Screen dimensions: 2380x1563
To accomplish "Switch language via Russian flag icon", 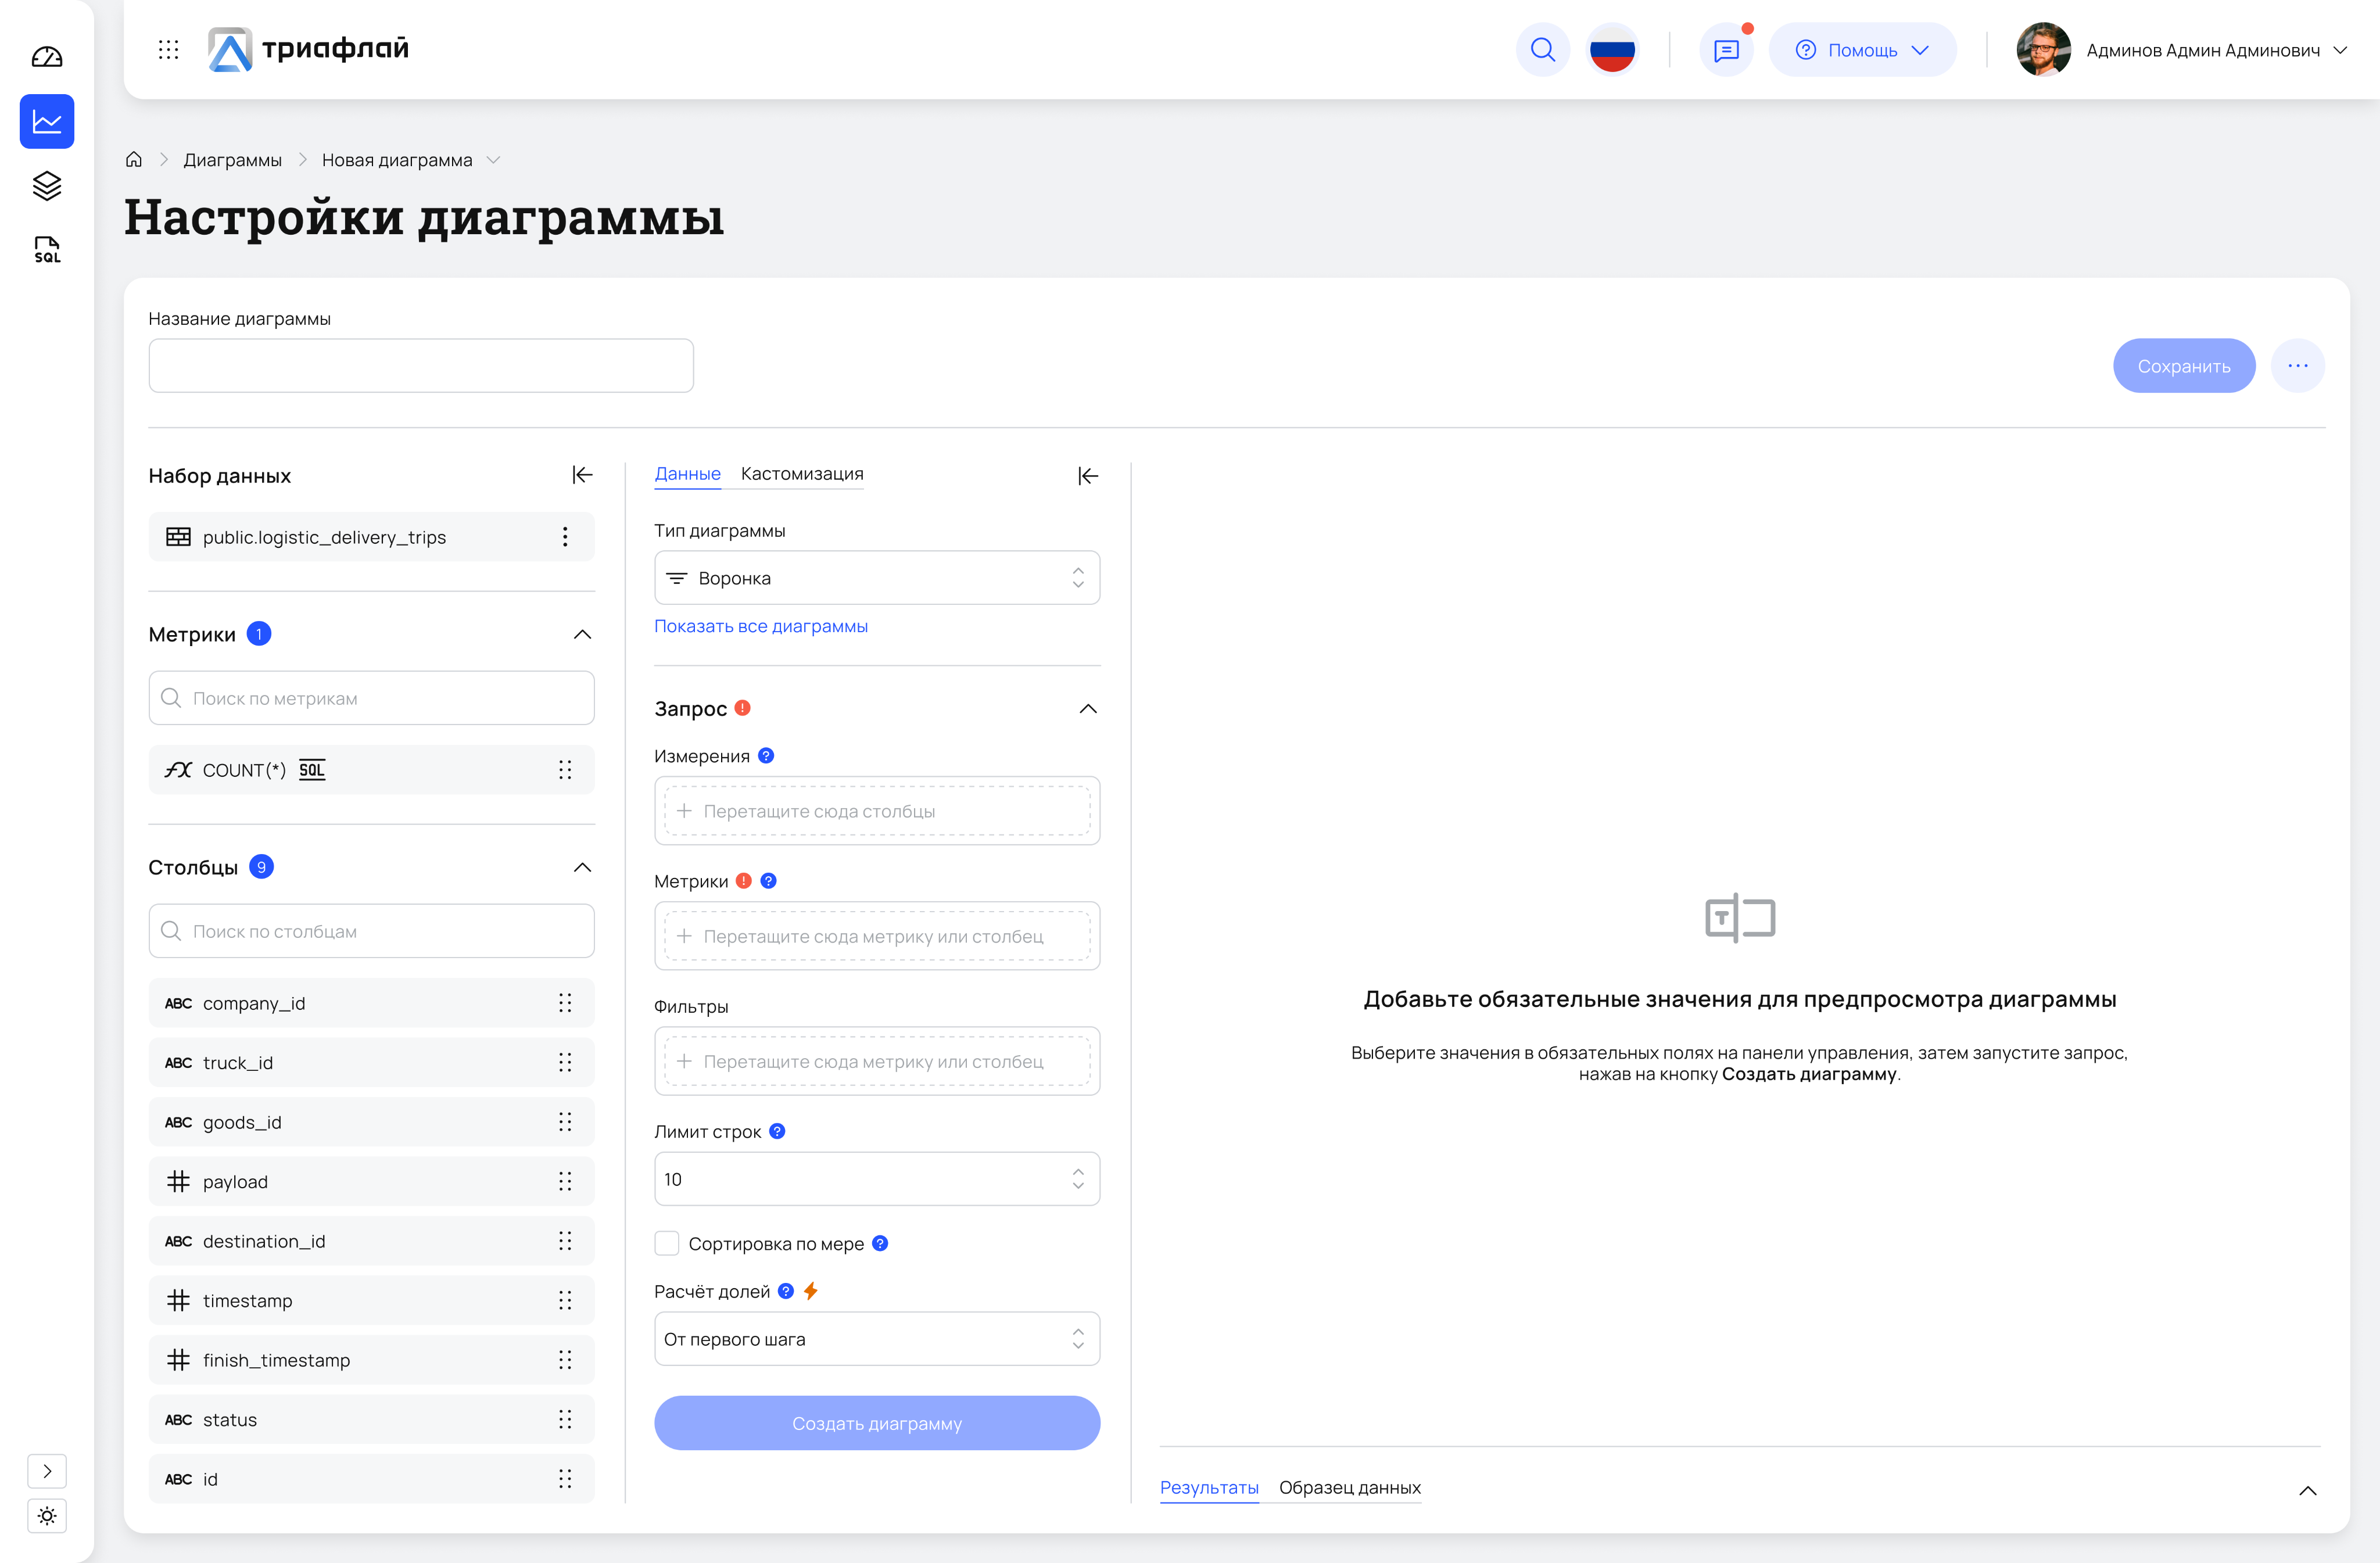I will coord(1612,50).
